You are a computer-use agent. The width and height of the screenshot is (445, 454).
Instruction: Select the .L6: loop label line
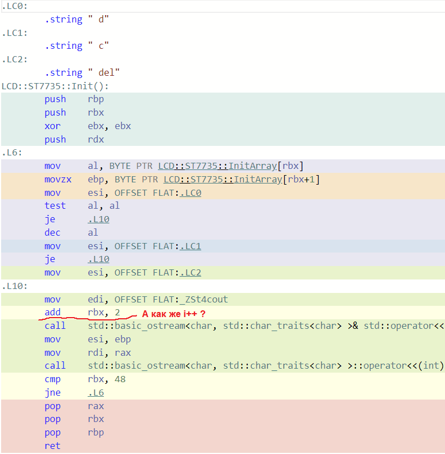click(x=12, y=153)
